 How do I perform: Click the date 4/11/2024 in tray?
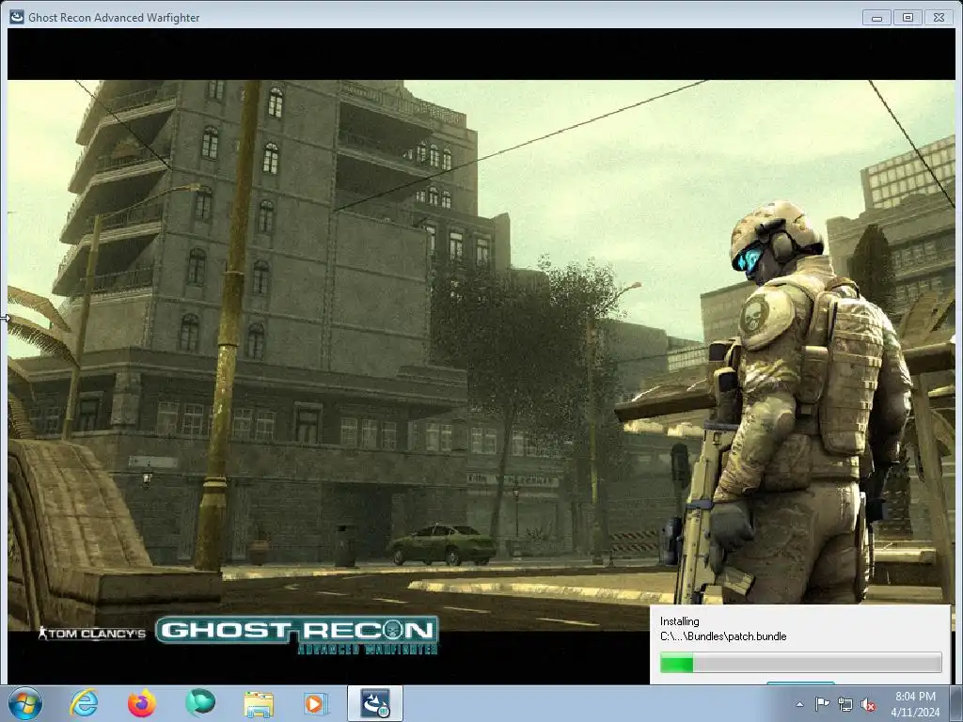click(x=915, y=713)
